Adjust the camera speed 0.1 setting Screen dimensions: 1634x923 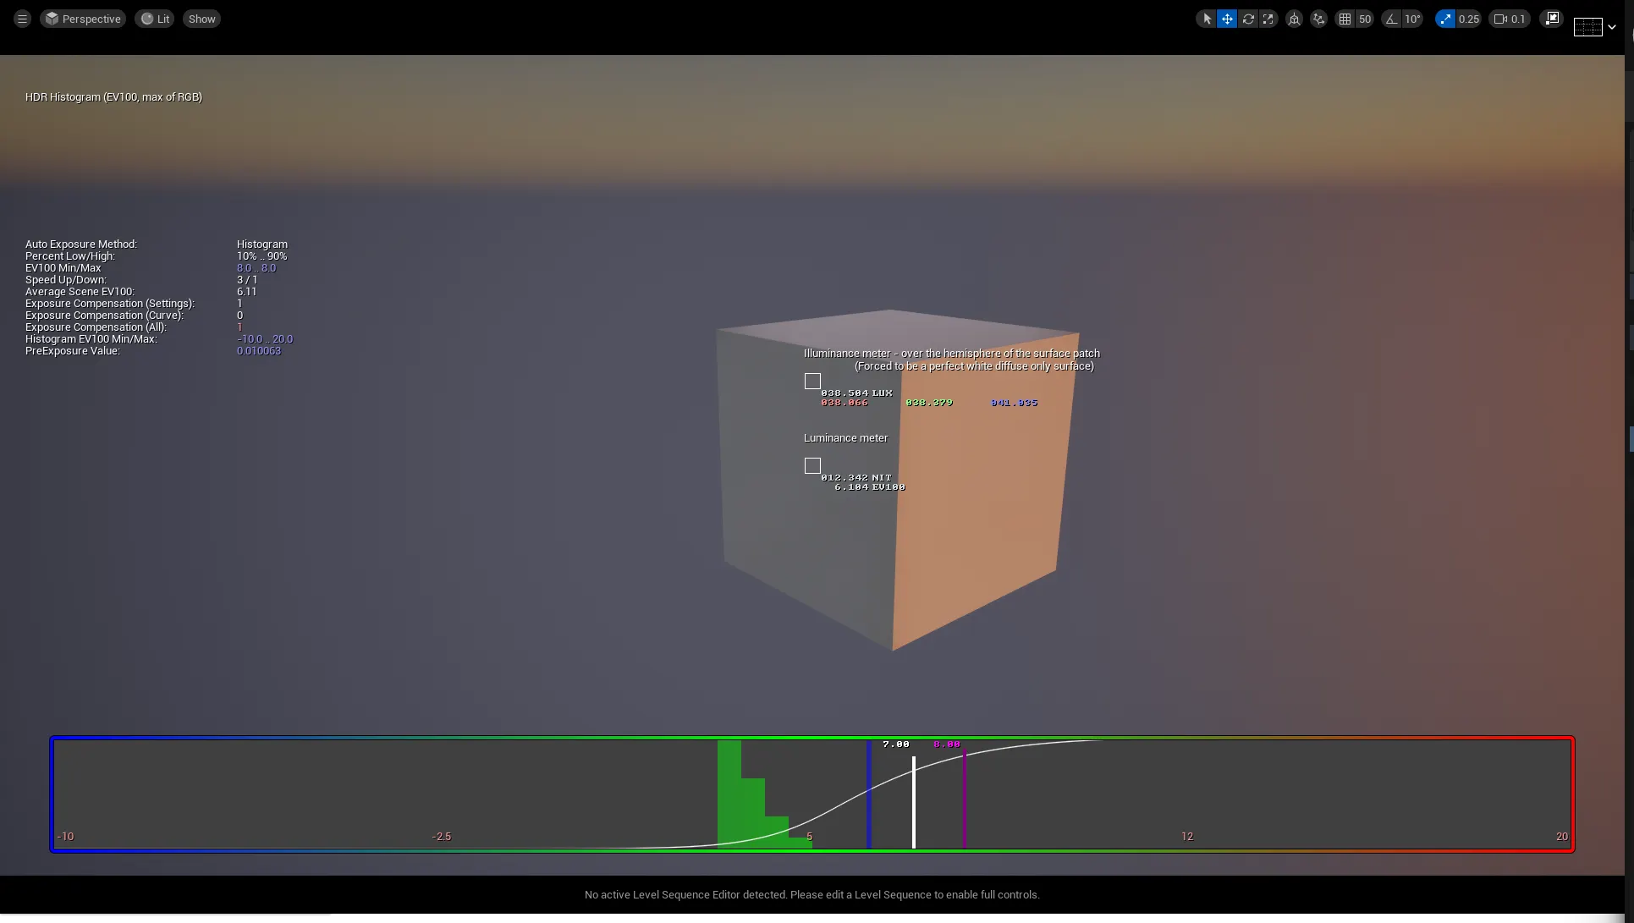(x=1510, y=19)
